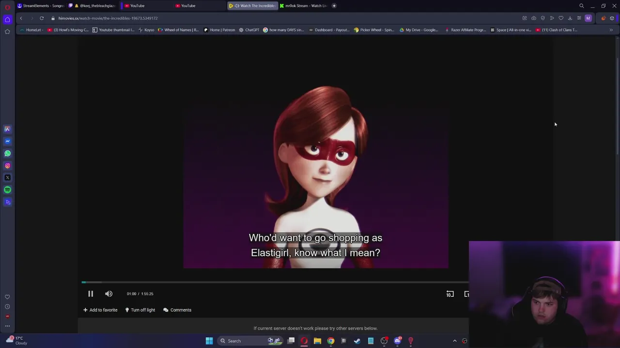Click Turn off light toggle
The height and width of the screenshot is (348, 620).
point(140,310)
